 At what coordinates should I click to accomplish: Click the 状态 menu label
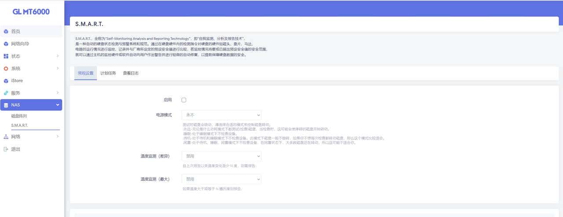coord(16,56)
